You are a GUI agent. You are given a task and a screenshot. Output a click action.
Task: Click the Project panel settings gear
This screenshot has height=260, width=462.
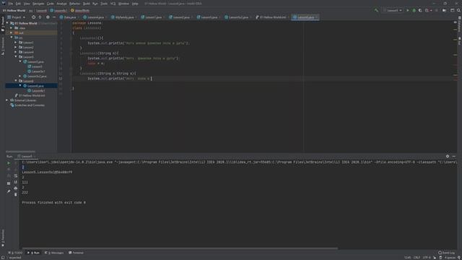[x=48, y=17]
